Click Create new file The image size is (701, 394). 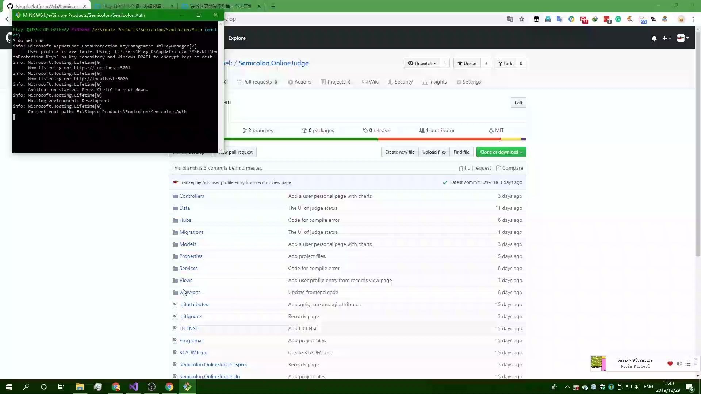pyautogui.click(x=399, y=152)
